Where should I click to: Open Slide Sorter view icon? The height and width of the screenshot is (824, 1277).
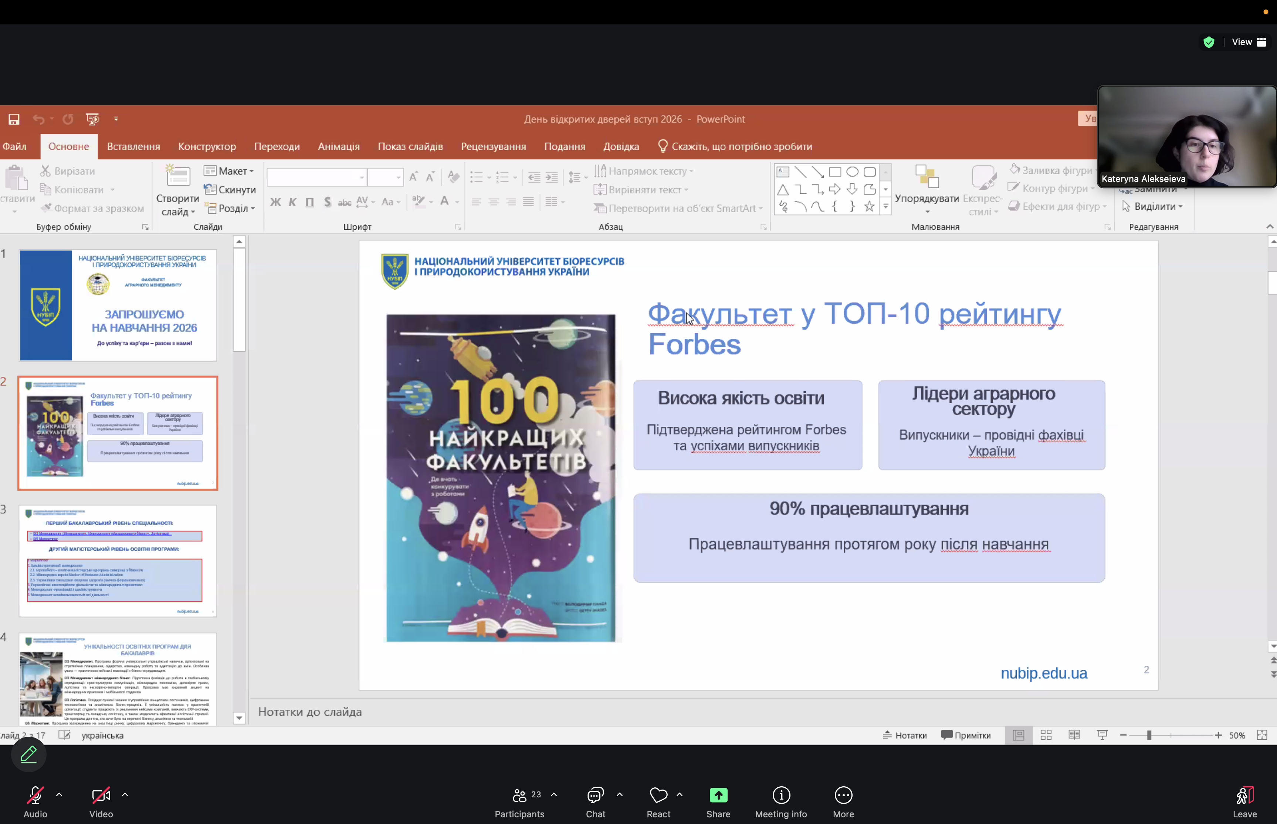[x=1046, y=735]
